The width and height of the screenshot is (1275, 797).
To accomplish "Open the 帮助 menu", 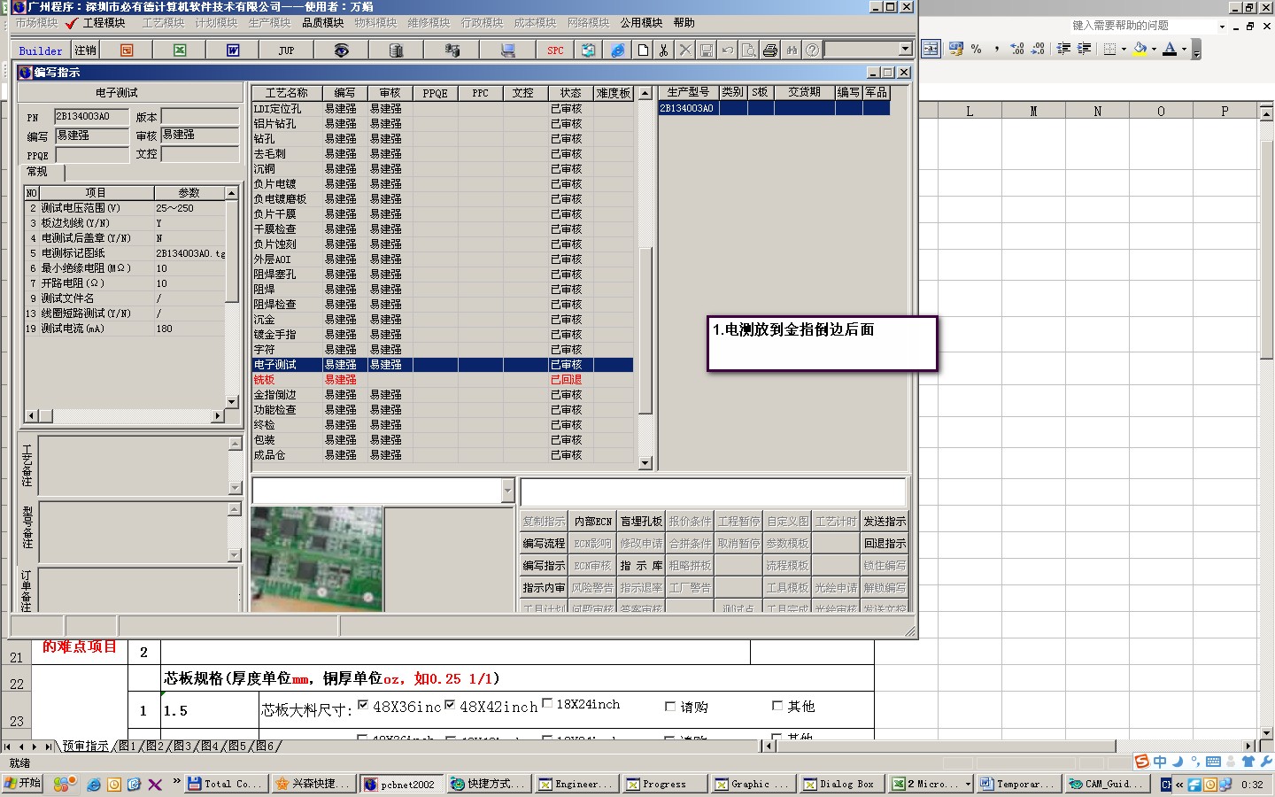I will 684,23.
